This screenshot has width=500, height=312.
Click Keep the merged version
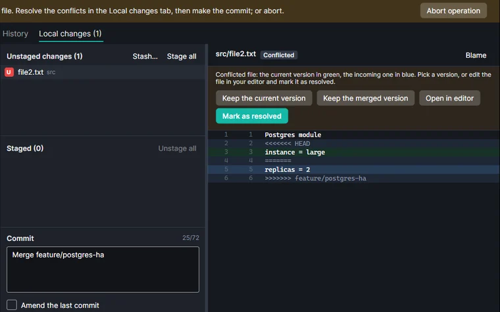tap(365, 98)
